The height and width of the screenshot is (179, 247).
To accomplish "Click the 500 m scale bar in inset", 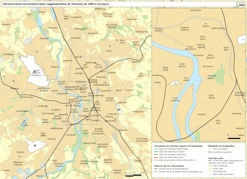I will tap(234, 138).
